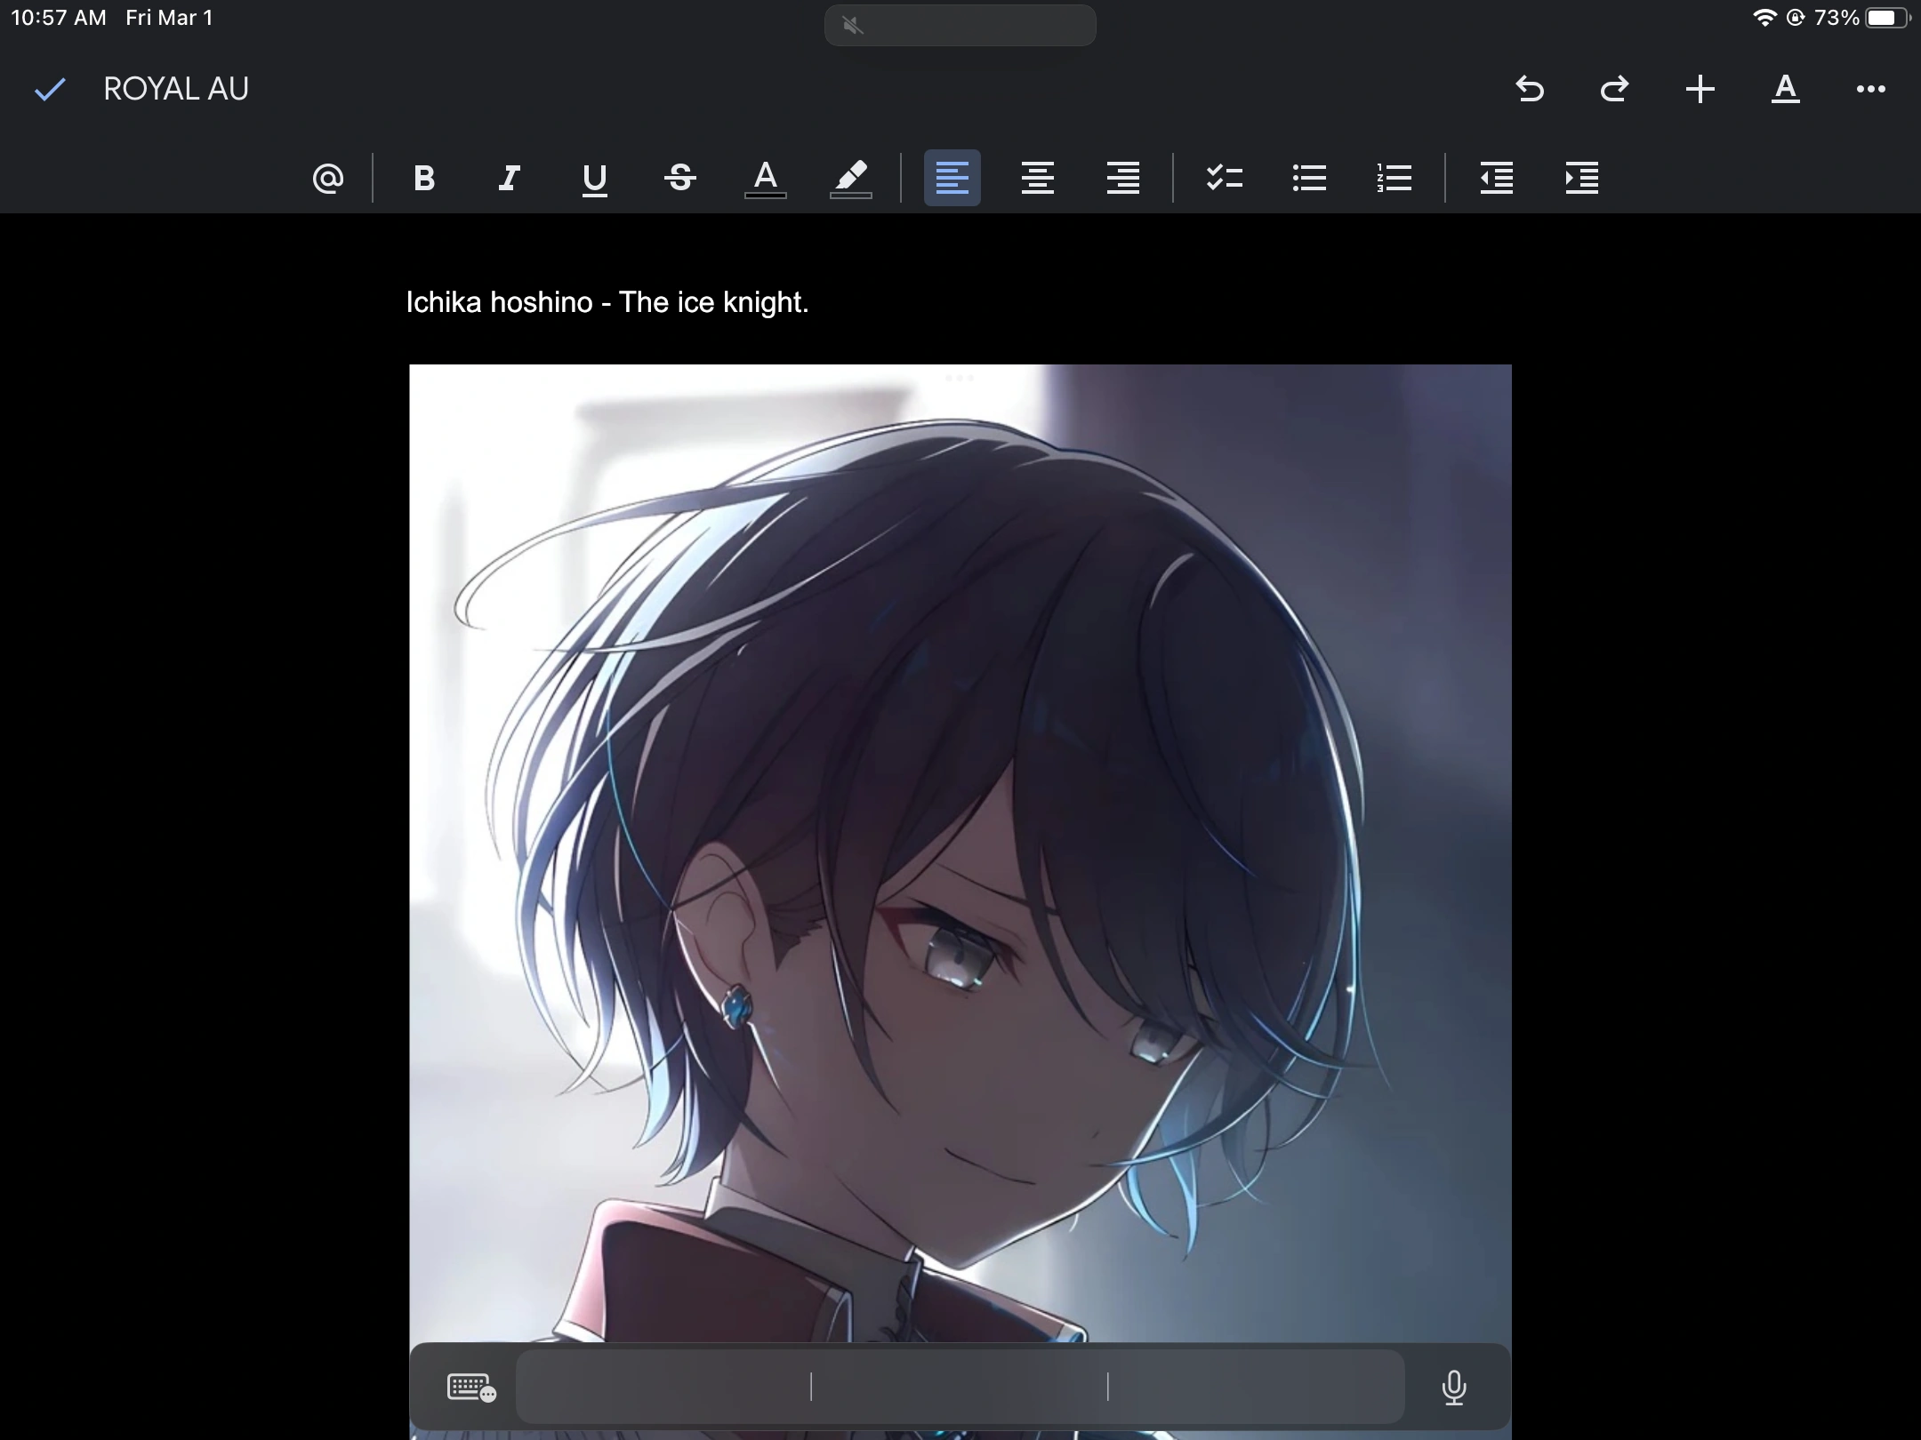Apply strikethrough formatting
Screen dimensions: 1921x1440
tap(679, 177)
